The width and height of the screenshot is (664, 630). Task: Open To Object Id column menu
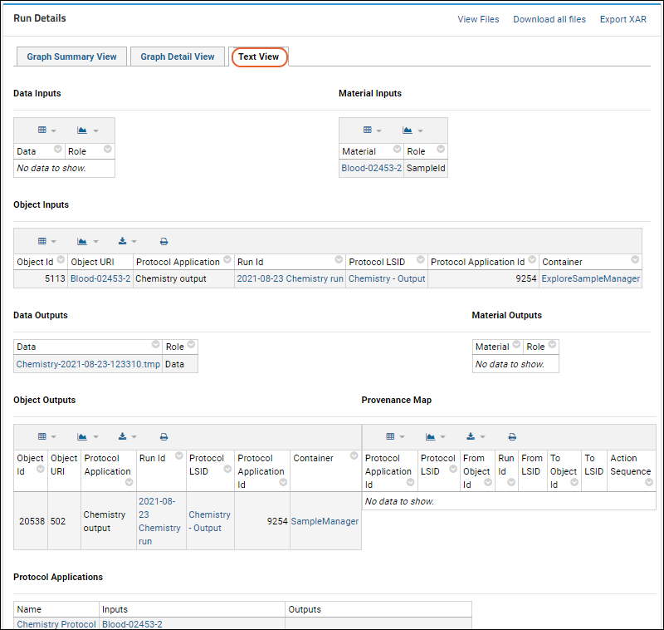coord(574,482)
